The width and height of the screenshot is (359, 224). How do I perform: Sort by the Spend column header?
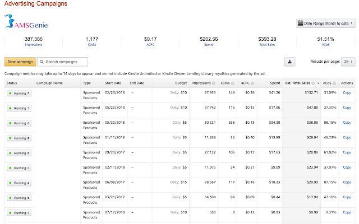click(275, 83)
